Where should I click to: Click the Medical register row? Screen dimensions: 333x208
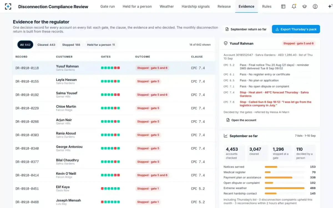[x=269, y=172]
